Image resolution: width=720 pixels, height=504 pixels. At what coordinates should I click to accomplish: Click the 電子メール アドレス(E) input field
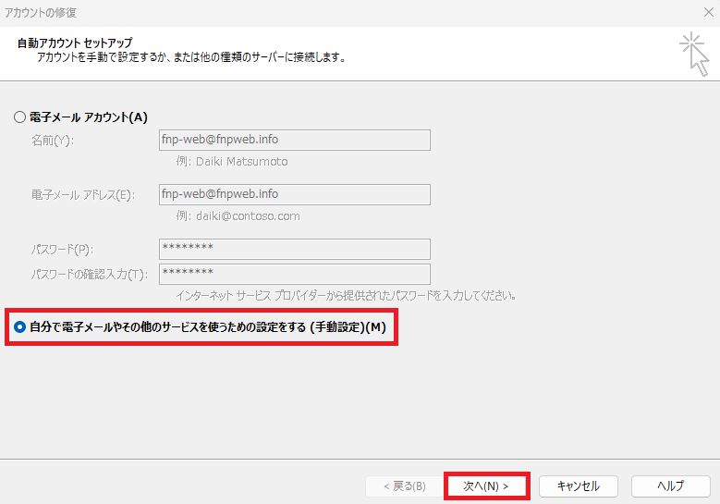(294, 194)
